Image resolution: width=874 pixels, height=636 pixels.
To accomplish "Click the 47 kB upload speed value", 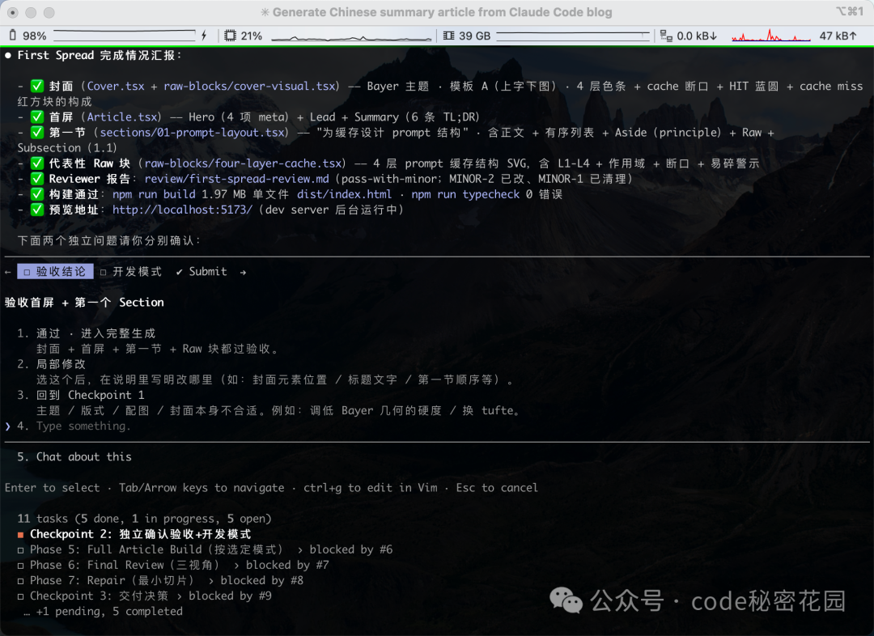I will (838, 36).
